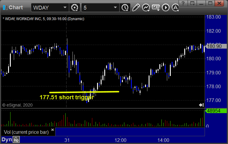Open the alerts A icon
This screenshot has width=228, height=144.
point(175,7)
